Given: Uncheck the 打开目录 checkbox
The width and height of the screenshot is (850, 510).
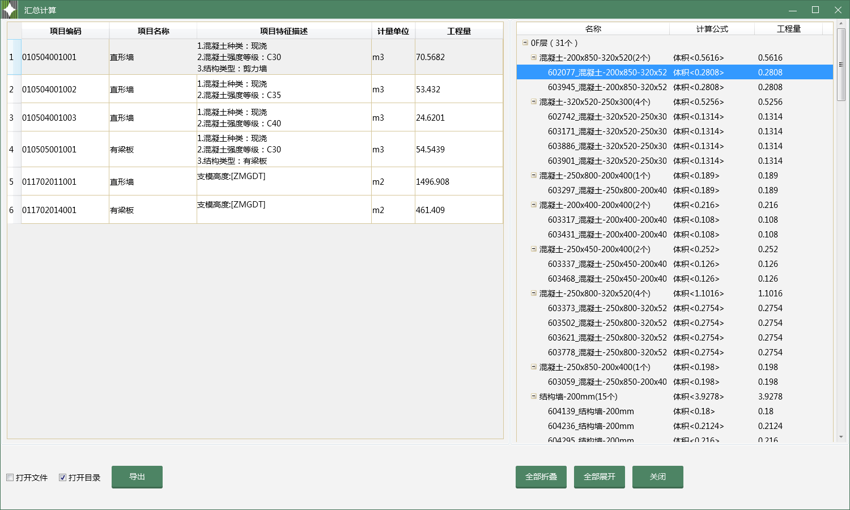Looking at the screenshot, I should point(62,478).
